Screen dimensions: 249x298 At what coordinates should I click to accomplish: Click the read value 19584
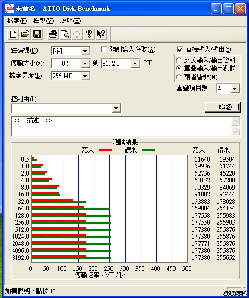click(x=227, y=159)
